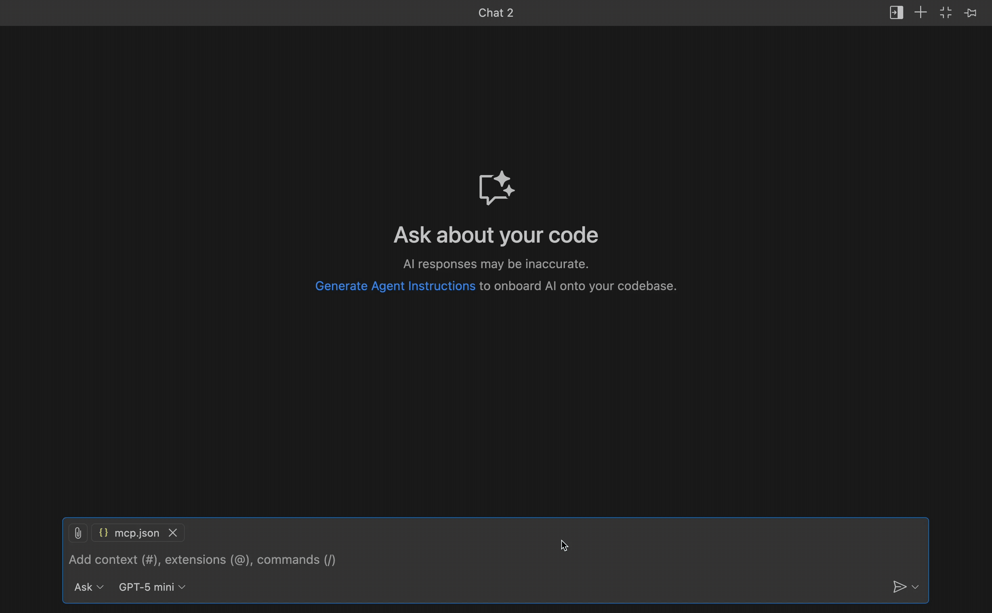Click the sparkle chat bubble icon
The width and height of the screenshot is (992, 613).
click(496, 188)
